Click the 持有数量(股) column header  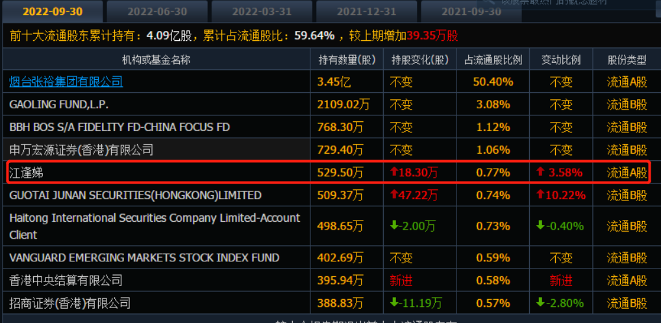[347, 60]
